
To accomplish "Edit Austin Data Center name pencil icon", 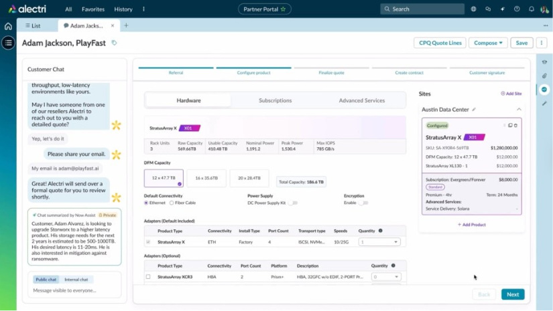I will (474, 110).
